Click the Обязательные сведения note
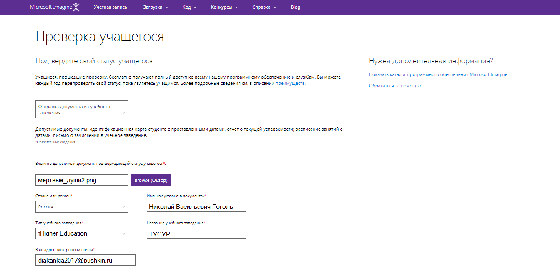Screen dimensions: 560x273 coord(55,142)
